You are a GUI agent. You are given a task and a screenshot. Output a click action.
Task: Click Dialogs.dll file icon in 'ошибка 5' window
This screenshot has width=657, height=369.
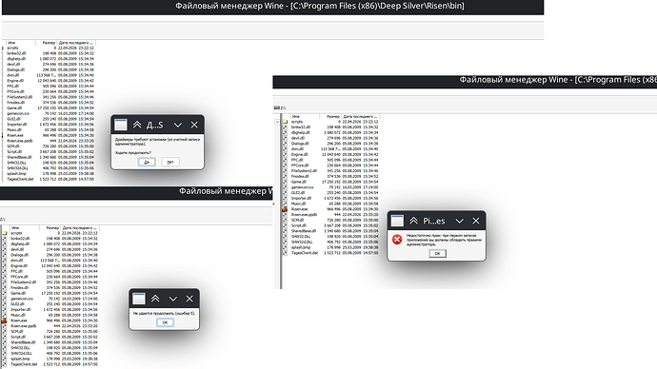(4, 255)
